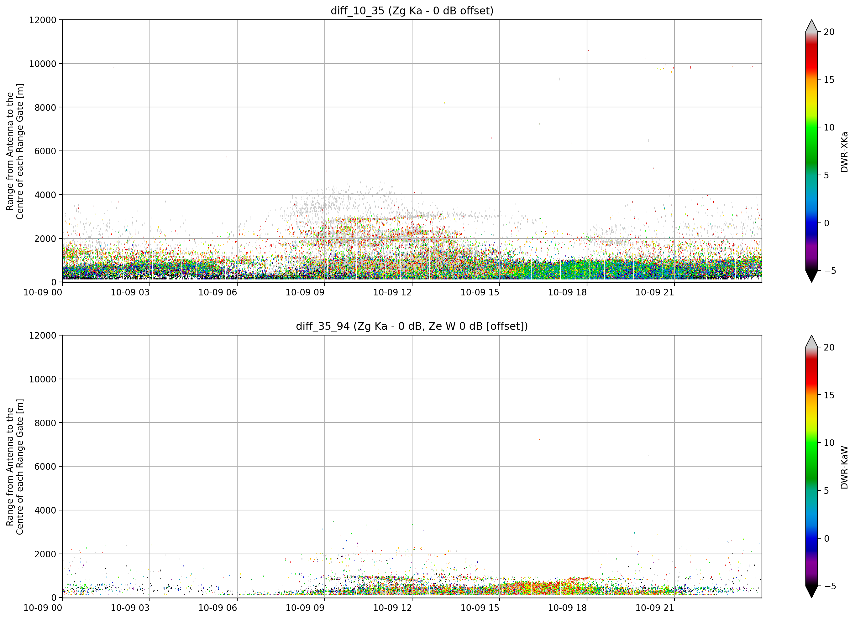The image size is (855, 619).
Task: Select the y-axis range label of the diff_35_94 plot
Action: click(15, 467)
